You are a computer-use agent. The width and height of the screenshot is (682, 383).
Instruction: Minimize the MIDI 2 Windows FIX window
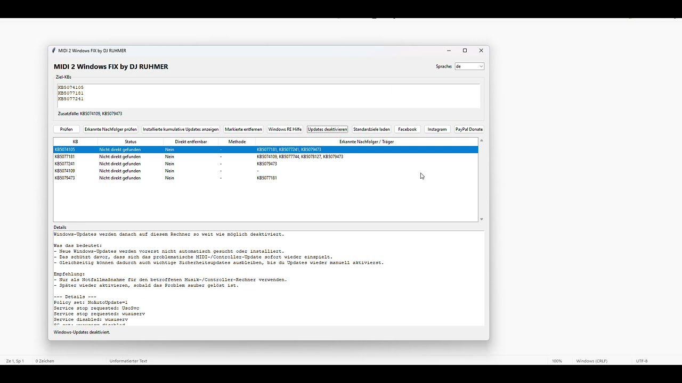(x=449, y=51)
